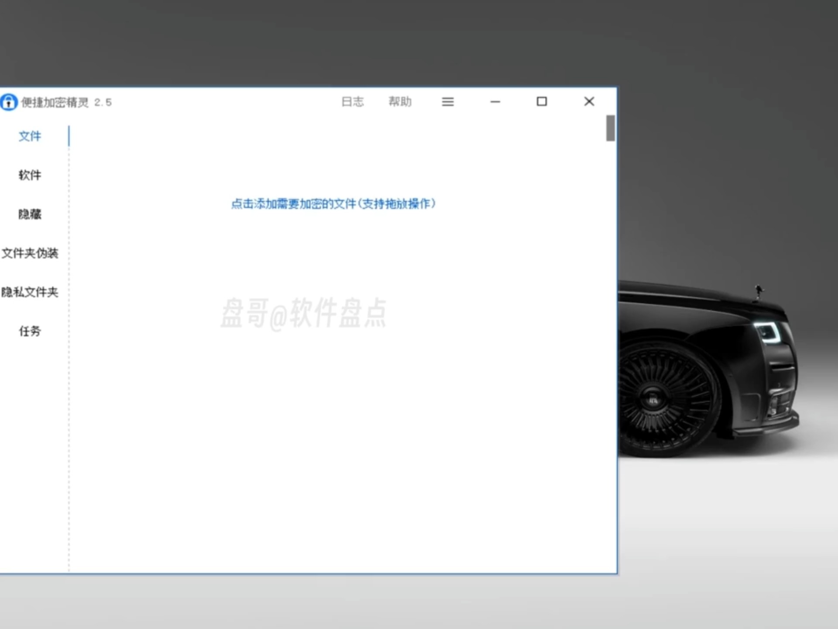Click the vertical scrollbar thumb
838x629 pixels.
[611, 128]
